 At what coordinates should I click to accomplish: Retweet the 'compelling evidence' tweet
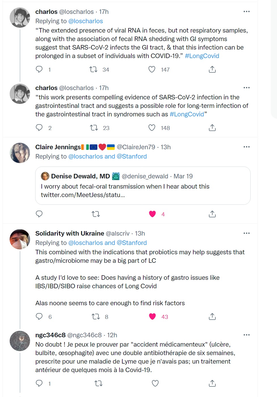(x=94, y=128)
